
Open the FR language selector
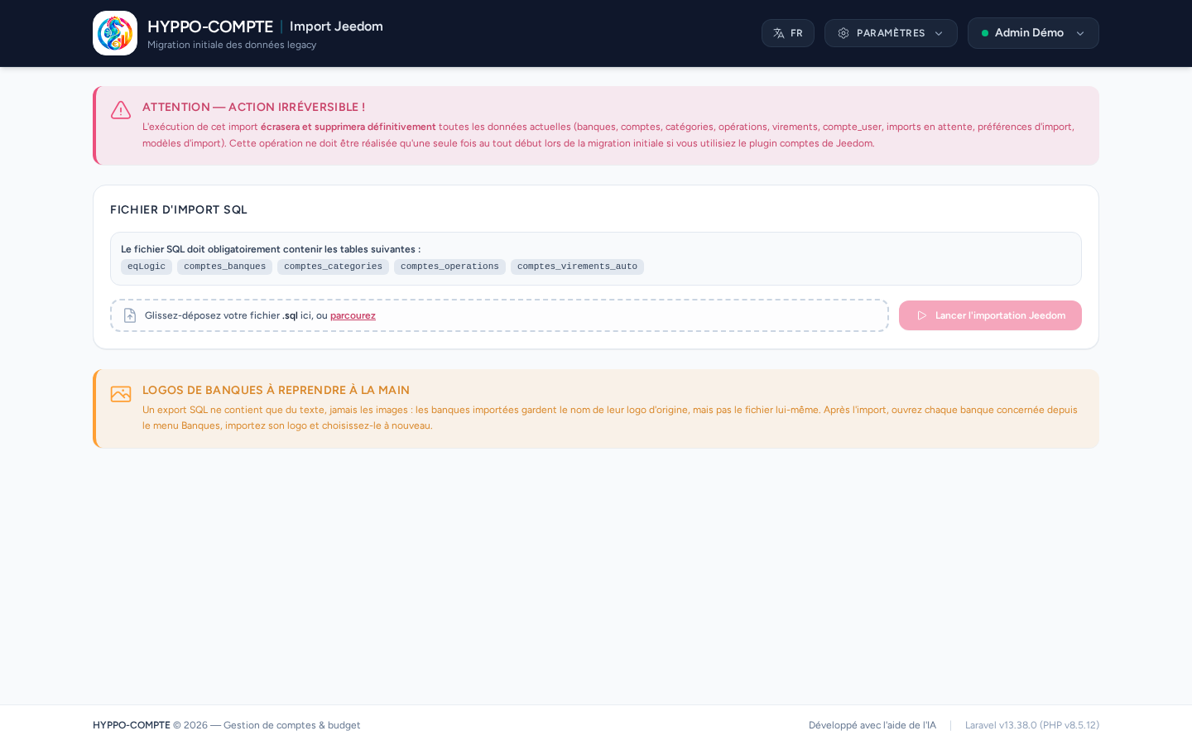coord(788,33)
